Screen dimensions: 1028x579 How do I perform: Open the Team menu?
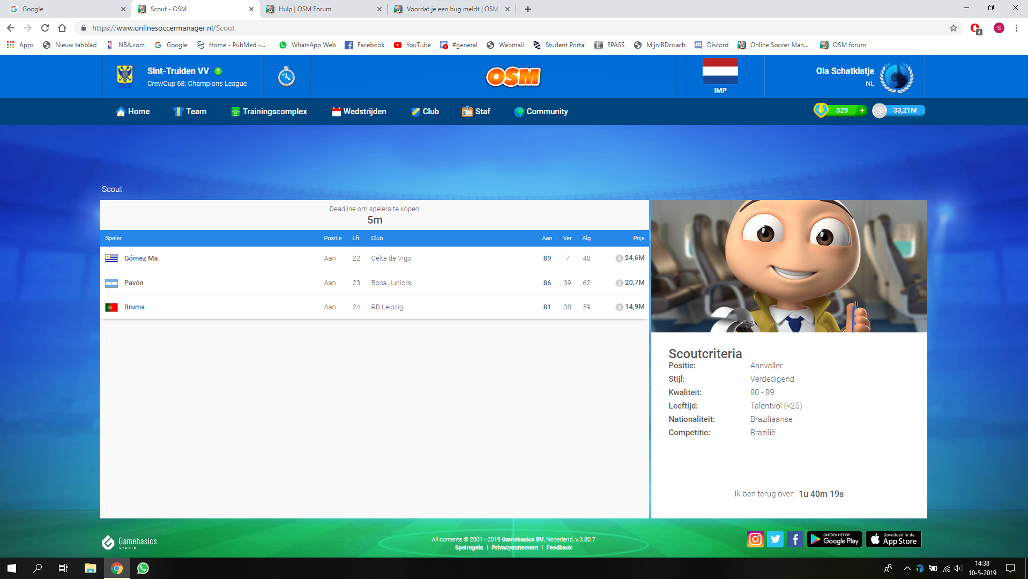(190, 112)
